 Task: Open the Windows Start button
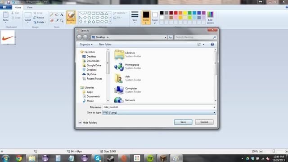click(5, 158)
